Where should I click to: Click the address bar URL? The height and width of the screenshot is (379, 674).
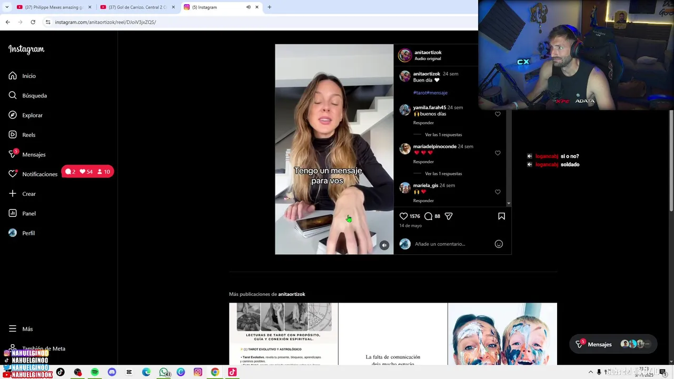coord(105,22)
